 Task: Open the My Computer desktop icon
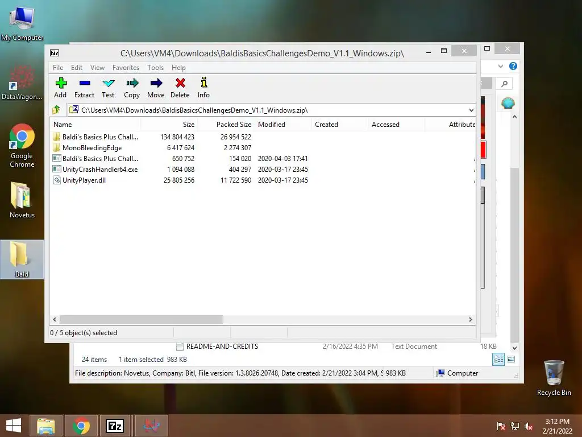click(x=22, y=22)
